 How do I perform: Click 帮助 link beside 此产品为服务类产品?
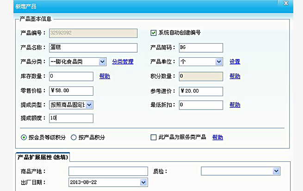(217, 137)
